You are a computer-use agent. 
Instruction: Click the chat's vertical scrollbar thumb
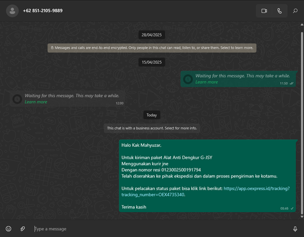pyautogui.click(x=302, y=123)
